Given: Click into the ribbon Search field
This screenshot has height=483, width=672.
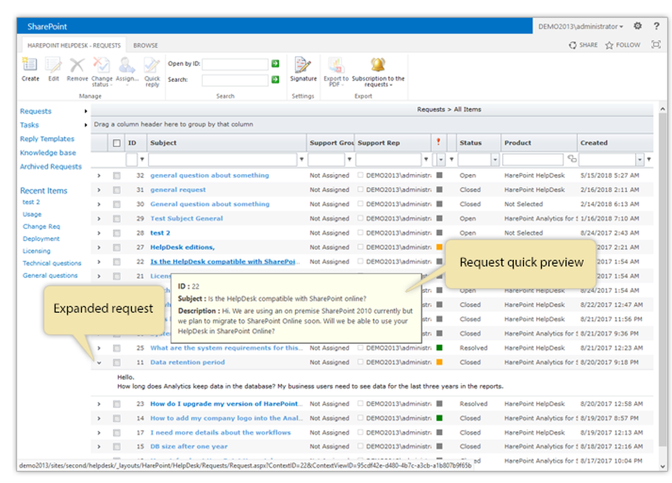Looking at the screenshot, I should point(235,80).
